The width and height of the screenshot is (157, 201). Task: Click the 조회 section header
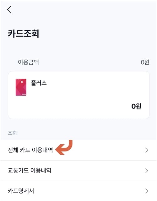(x=12, y=133)
